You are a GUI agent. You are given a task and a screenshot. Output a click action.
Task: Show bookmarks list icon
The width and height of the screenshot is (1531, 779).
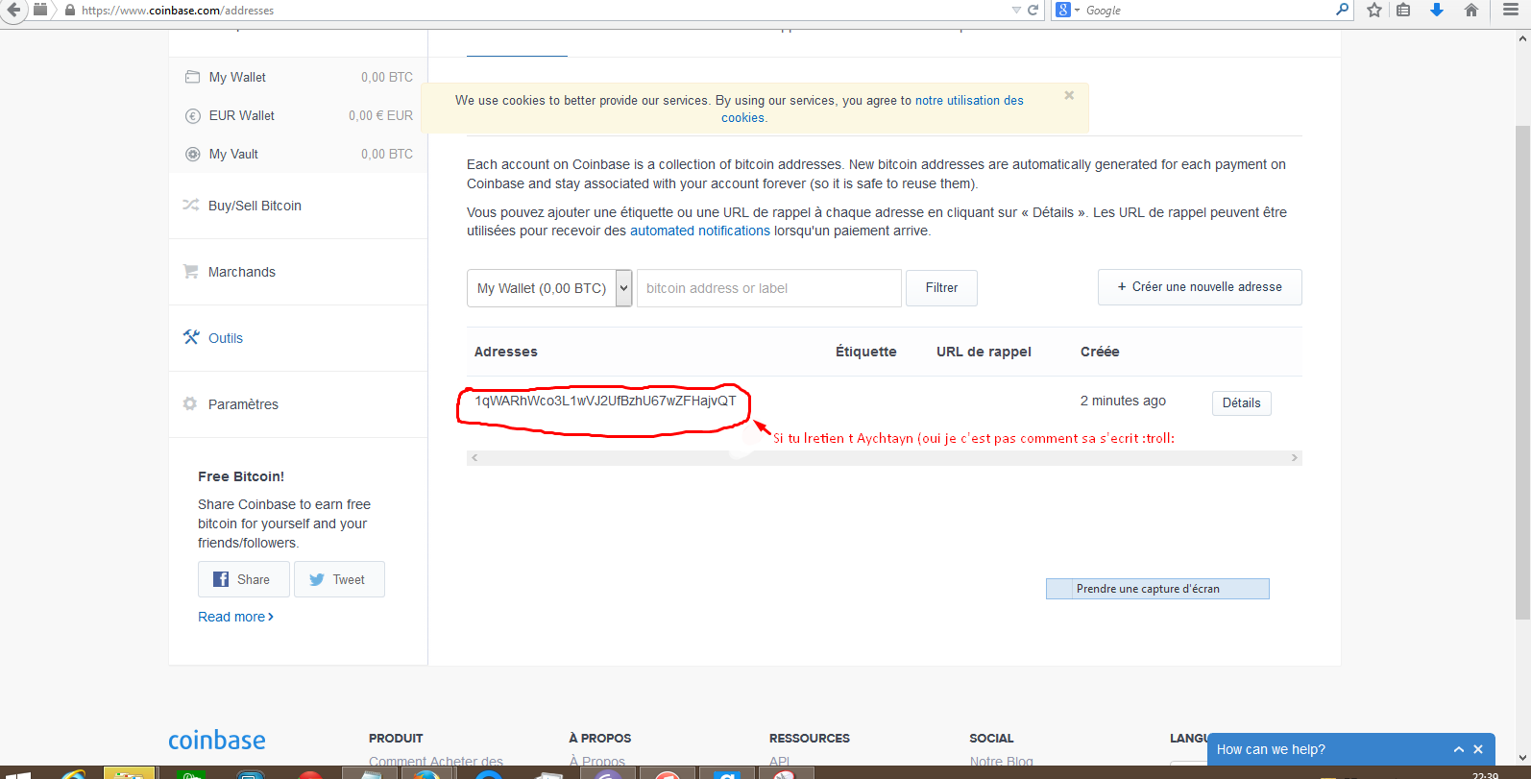(1403, 10)
